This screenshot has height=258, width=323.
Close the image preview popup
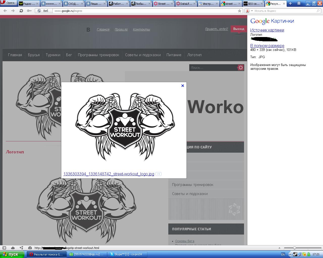[x=183, y=86]
